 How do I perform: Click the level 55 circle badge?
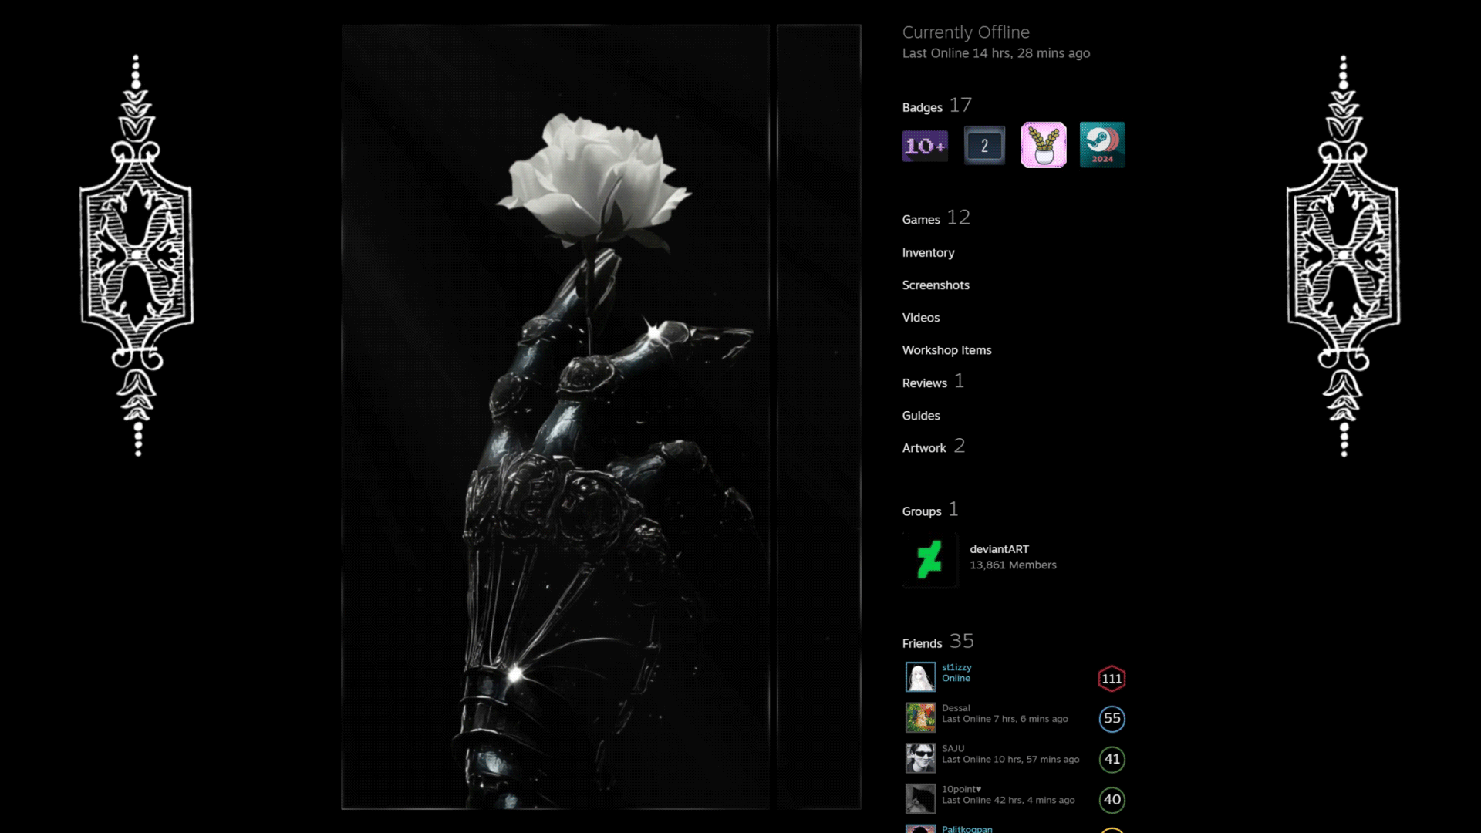pos(1112,719)
